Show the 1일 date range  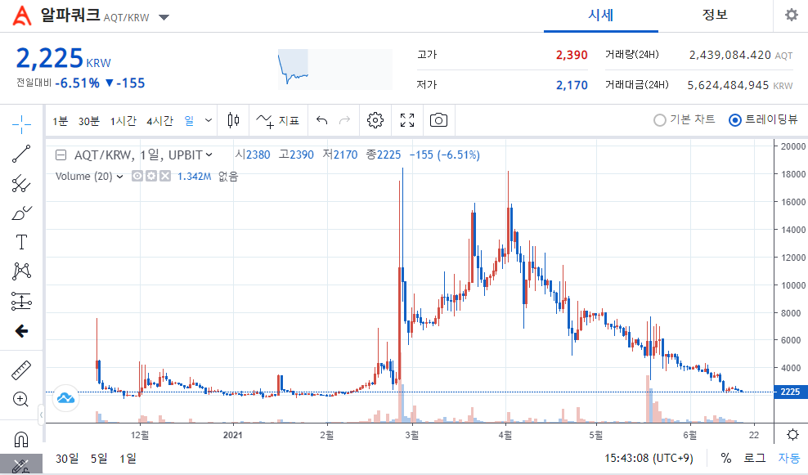(128, 458)
